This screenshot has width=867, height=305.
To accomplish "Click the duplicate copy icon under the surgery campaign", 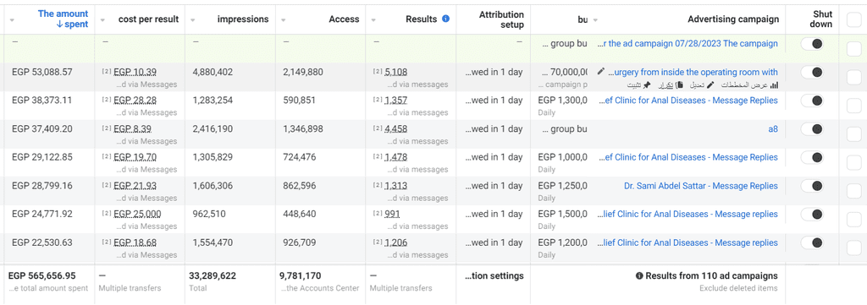I will tap(680, 85).
